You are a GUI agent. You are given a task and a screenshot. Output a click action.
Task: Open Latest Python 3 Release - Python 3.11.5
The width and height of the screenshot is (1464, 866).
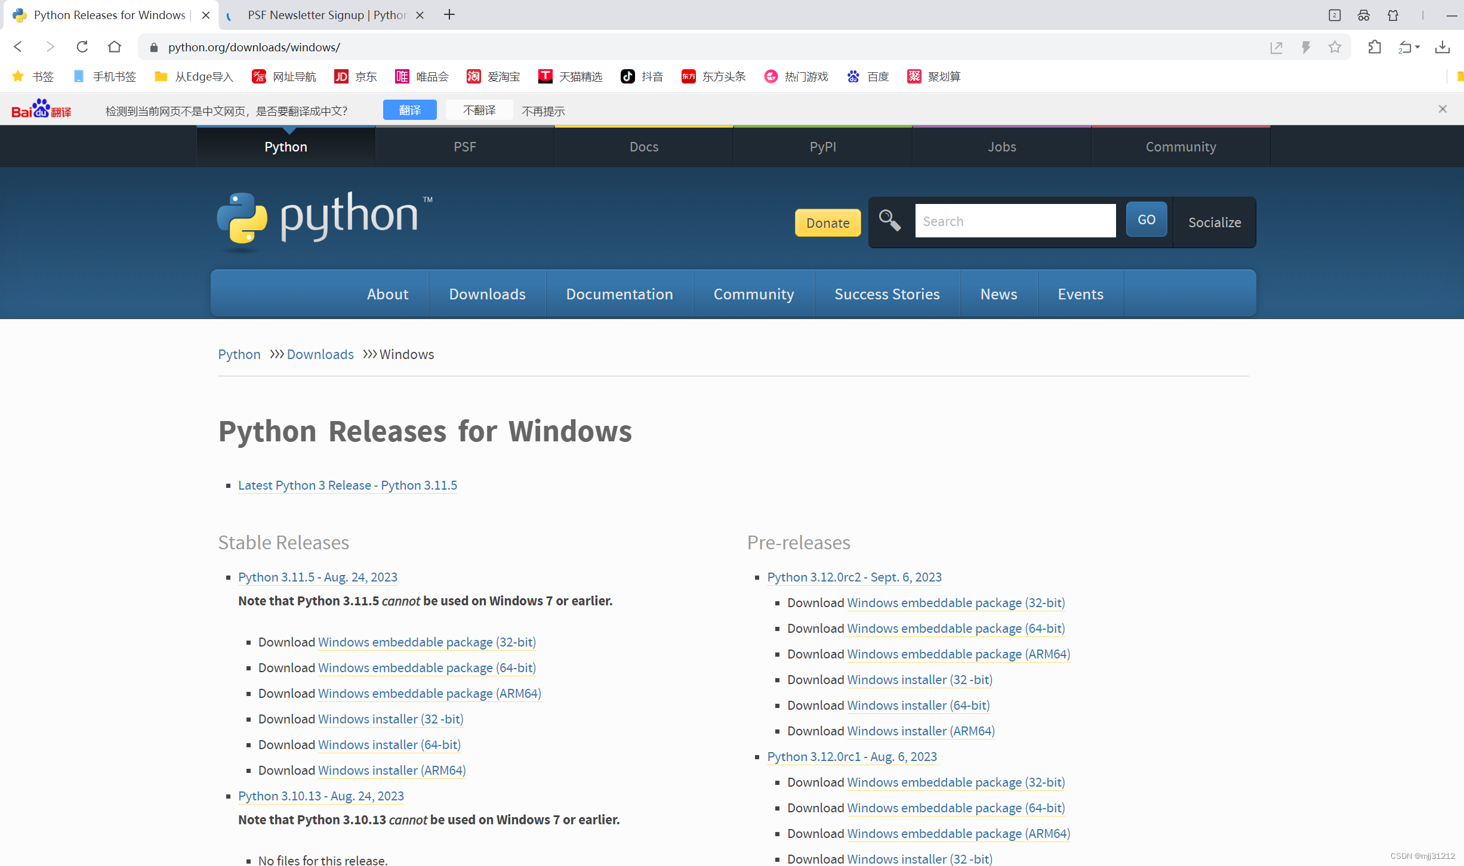pyautogui.click(x=347, y=485)
